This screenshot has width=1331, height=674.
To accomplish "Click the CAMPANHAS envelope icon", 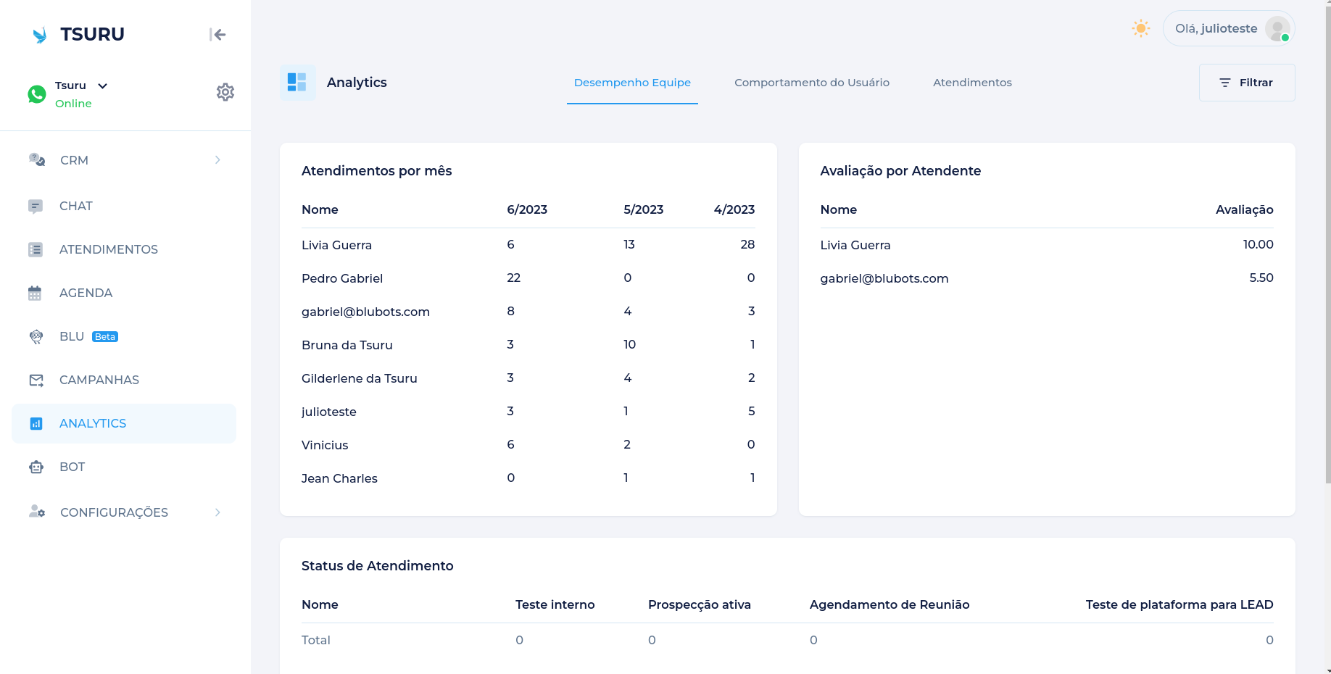I will (36, 380).
